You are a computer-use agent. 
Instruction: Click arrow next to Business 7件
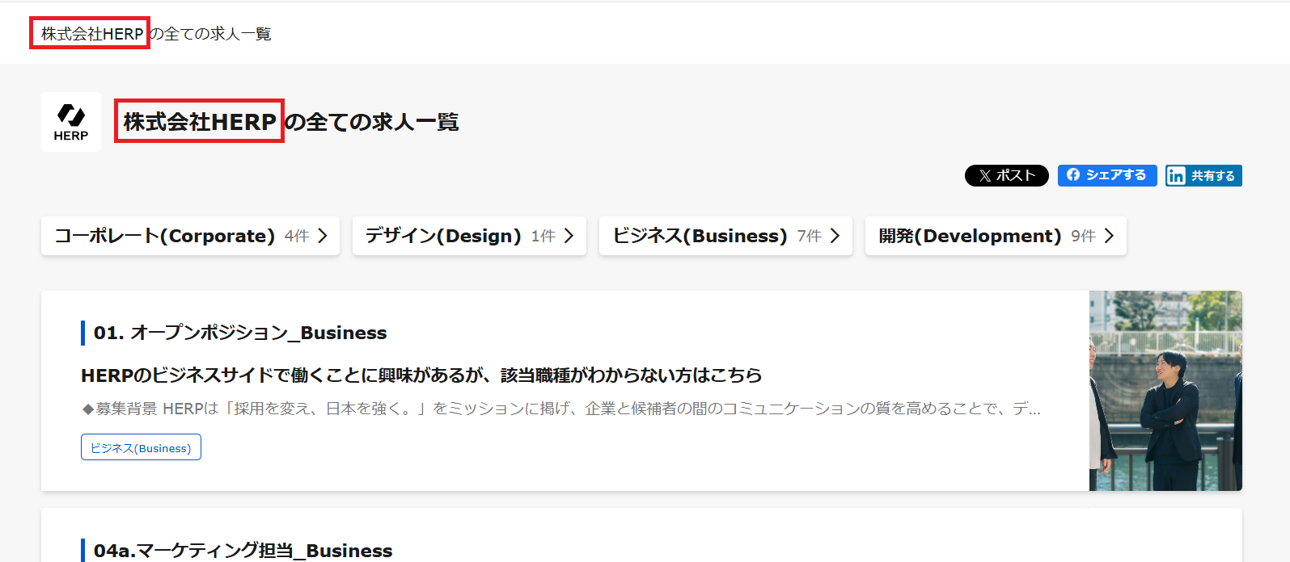(835, 236)
